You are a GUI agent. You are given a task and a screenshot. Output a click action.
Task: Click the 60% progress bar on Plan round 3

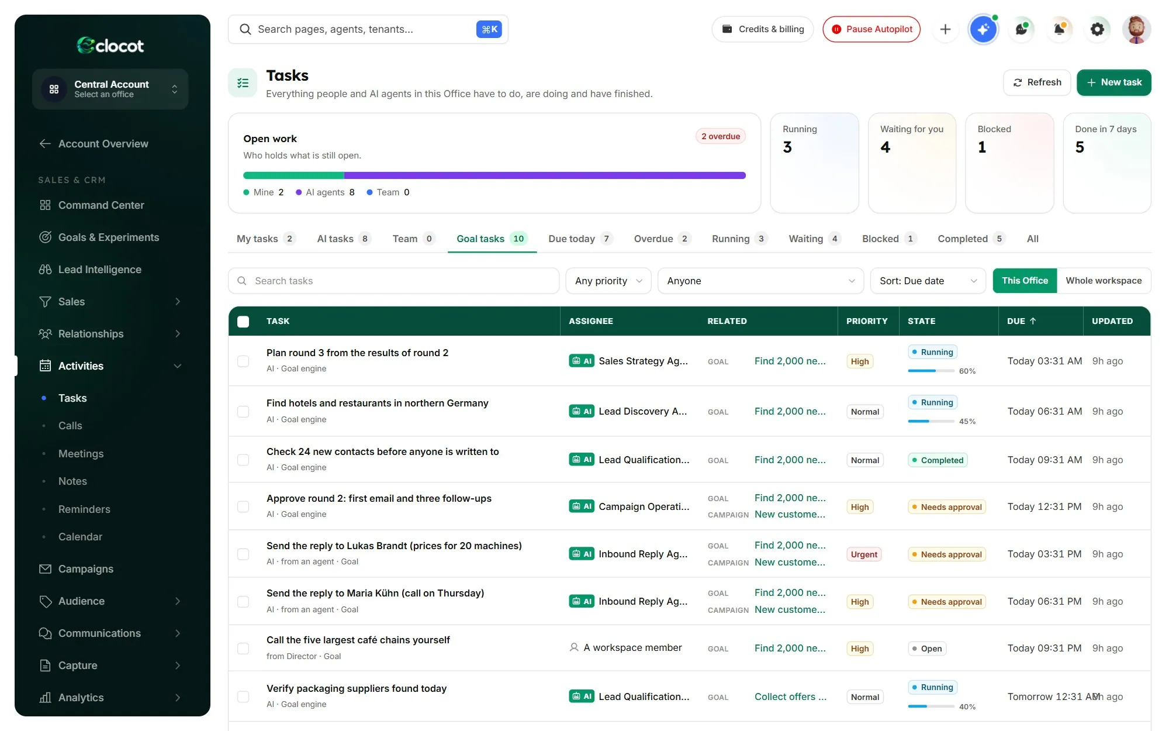coord(931,371)
